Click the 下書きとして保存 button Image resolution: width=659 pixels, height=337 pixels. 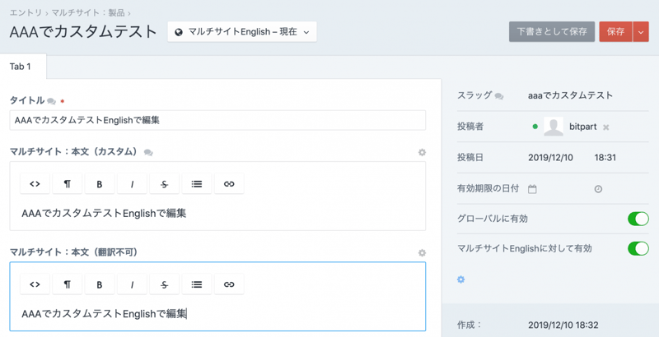pos(551,32)
